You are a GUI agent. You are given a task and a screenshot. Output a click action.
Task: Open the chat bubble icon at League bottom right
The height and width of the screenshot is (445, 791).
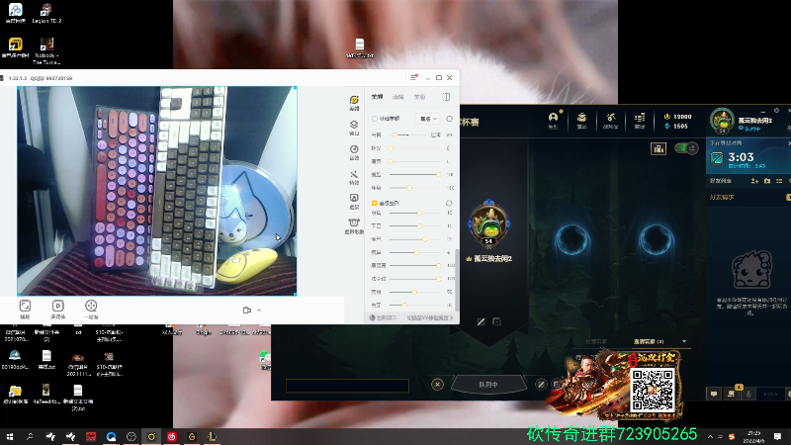(714, 394)
